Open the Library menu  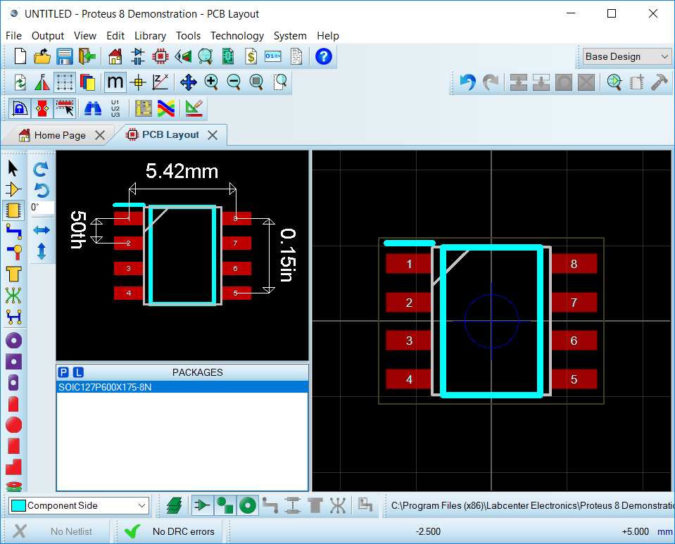150,36
